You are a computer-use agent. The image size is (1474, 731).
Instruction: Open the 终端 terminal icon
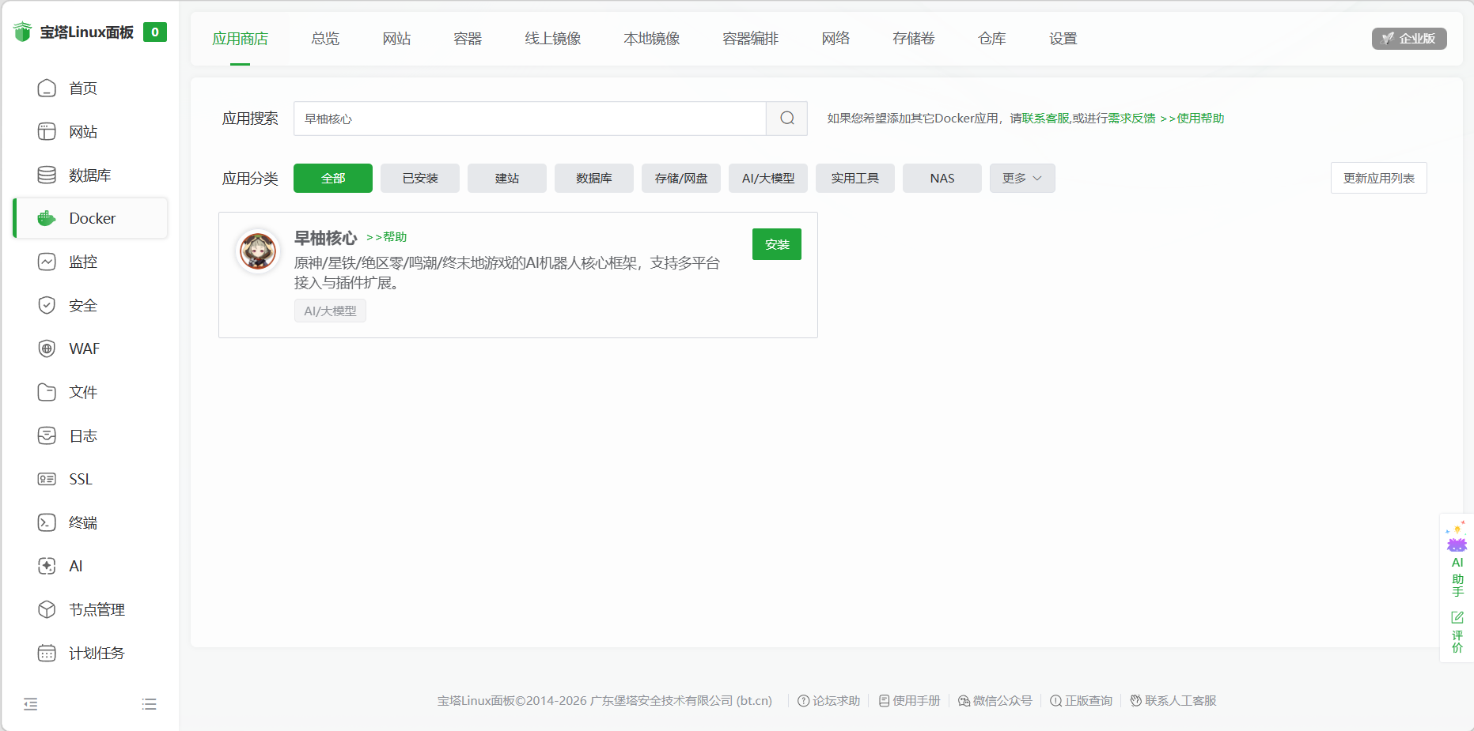click(47, 522)
